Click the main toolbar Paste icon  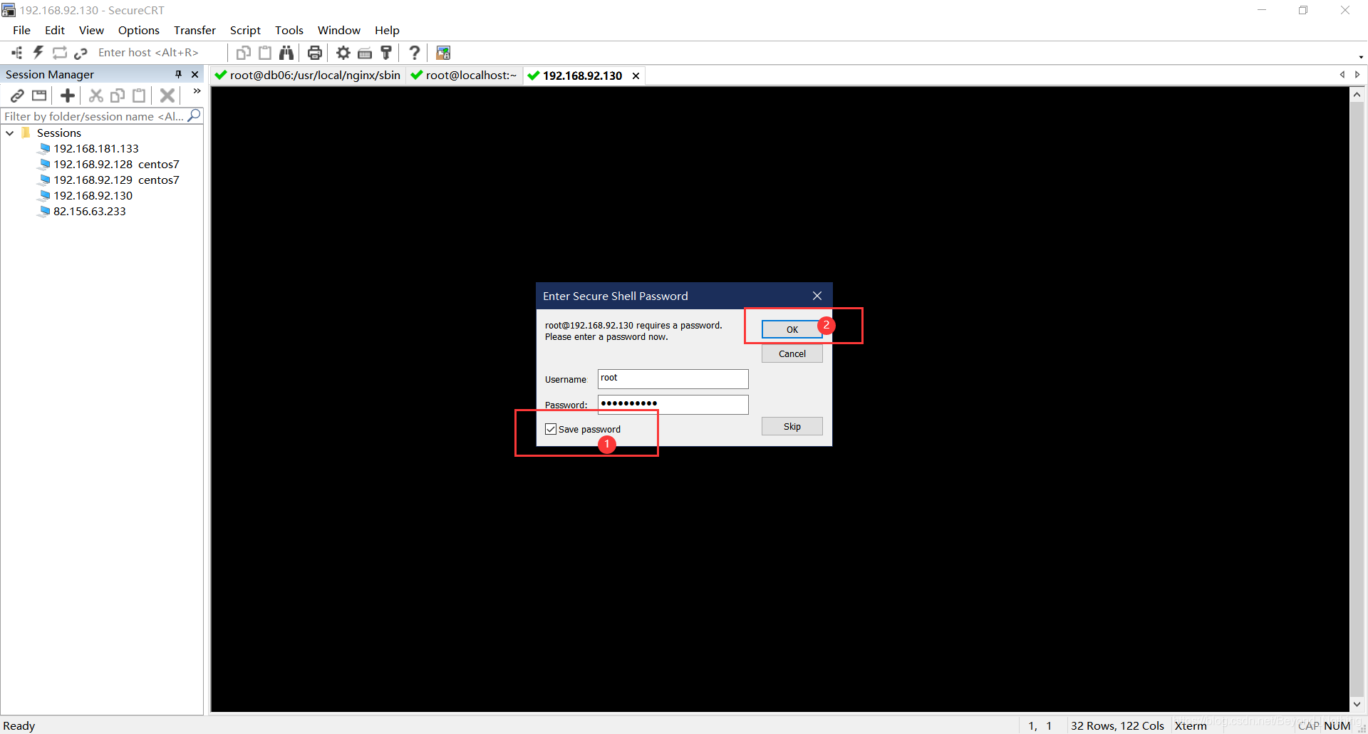[265, 53]
